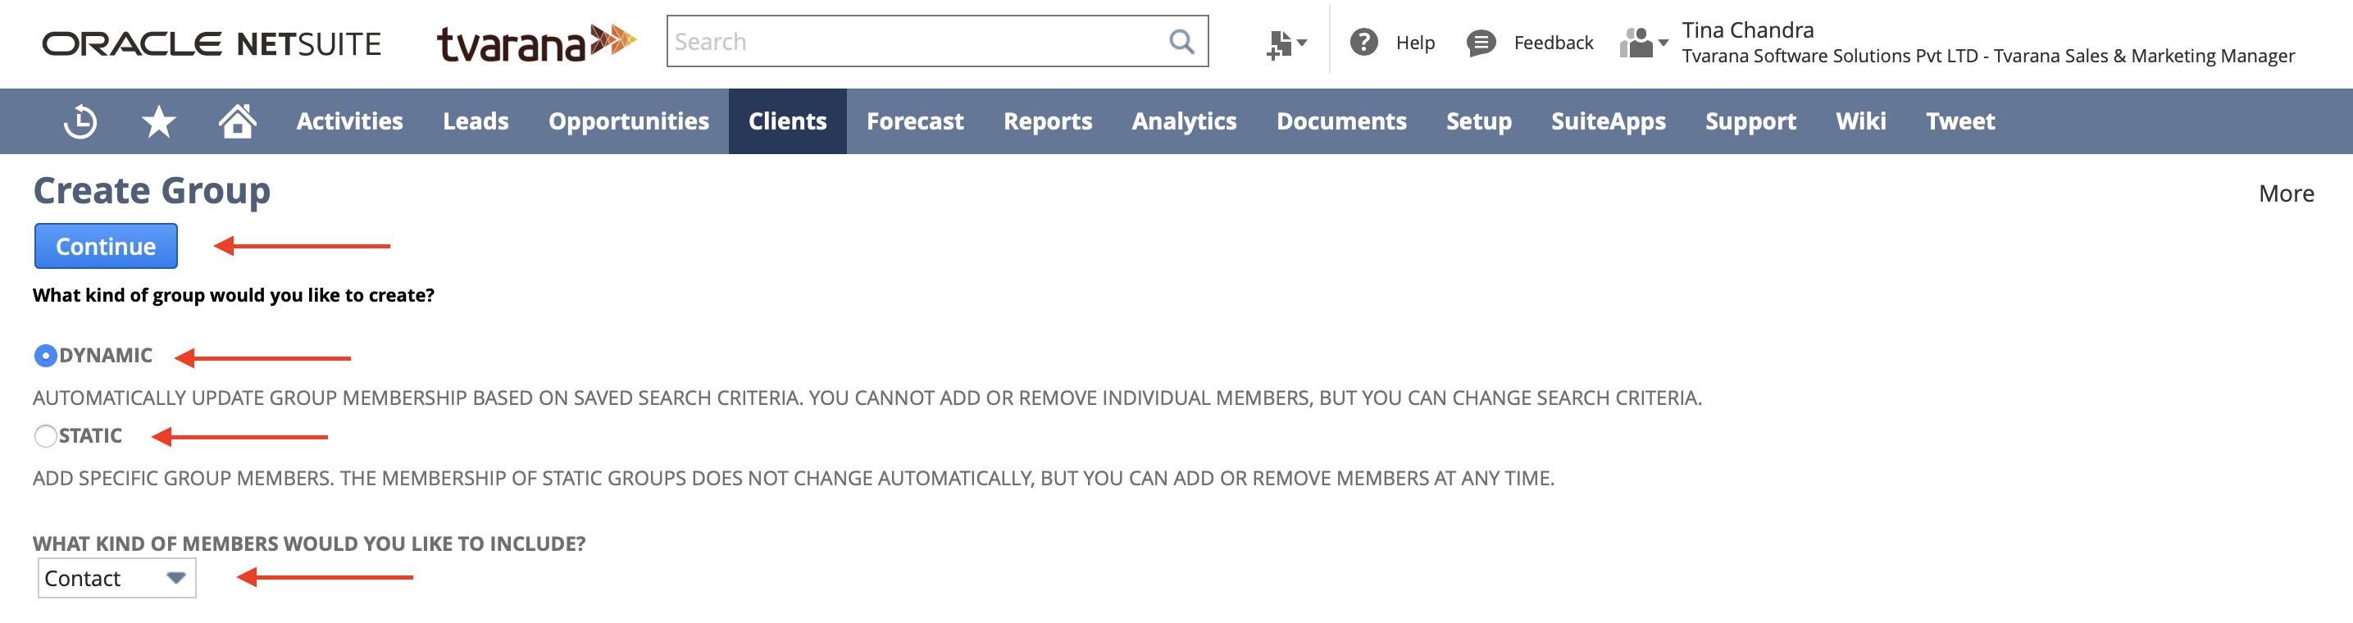Click the Oracle NetSuite logo
The image size is (2353, 623).
coord(211,43)
